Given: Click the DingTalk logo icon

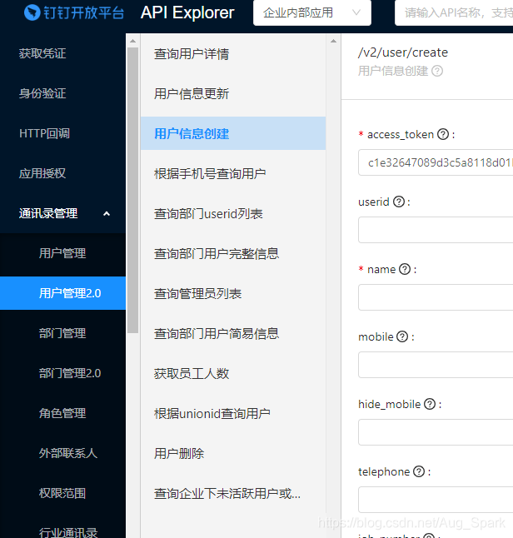Looking at the screenshot, I should [32, 12].
